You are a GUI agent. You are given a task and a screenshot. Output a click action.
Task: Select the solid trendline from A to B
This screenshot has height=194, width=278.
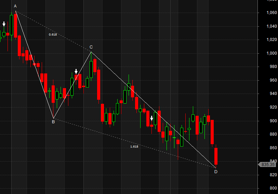pos(34,65)
